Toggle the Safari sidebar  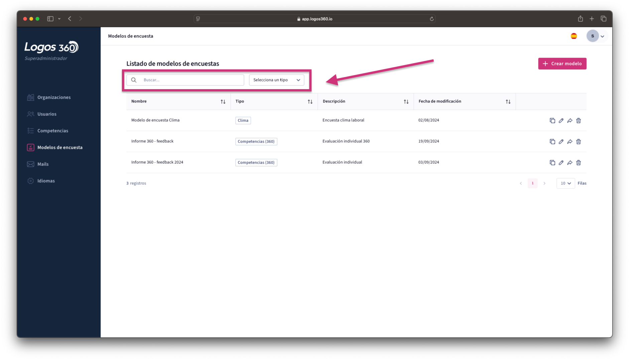(x=50, y=19)
